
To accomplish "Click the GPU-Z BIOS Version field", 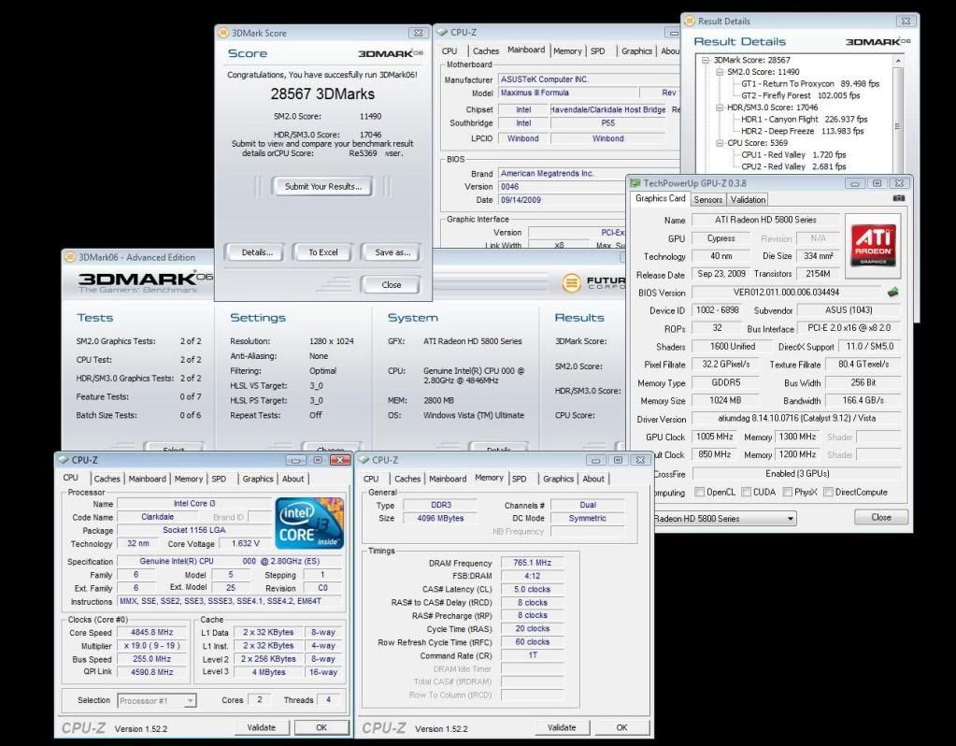I will (786, 293).
